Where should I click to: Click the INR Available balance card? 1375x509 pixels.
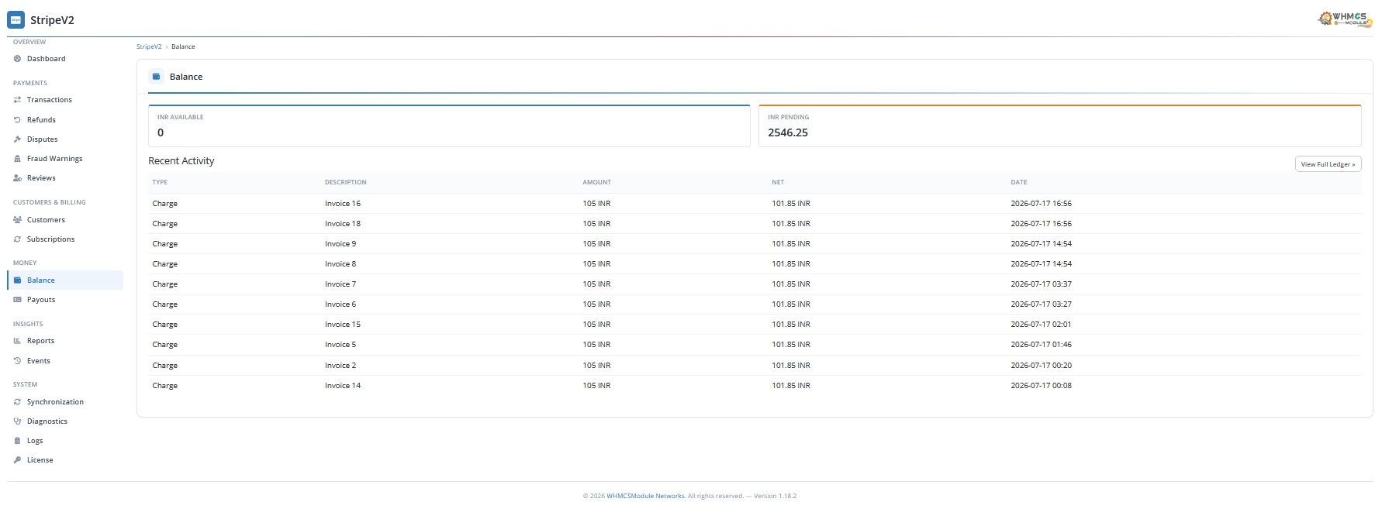(x=449, y=126)
